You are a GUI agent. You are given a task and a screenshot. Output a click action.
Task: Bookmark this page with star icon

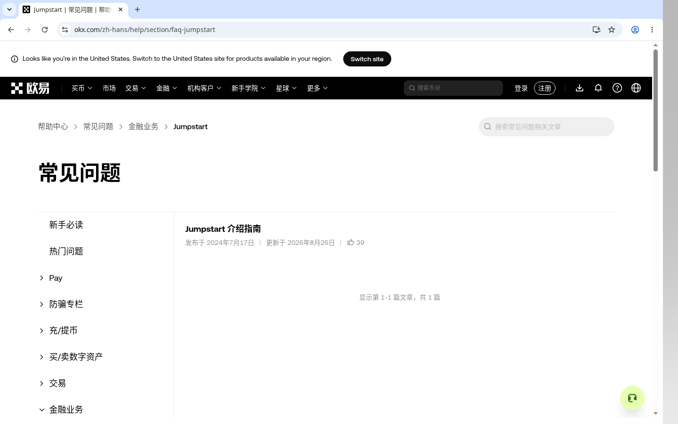click(x=612, y=30)
